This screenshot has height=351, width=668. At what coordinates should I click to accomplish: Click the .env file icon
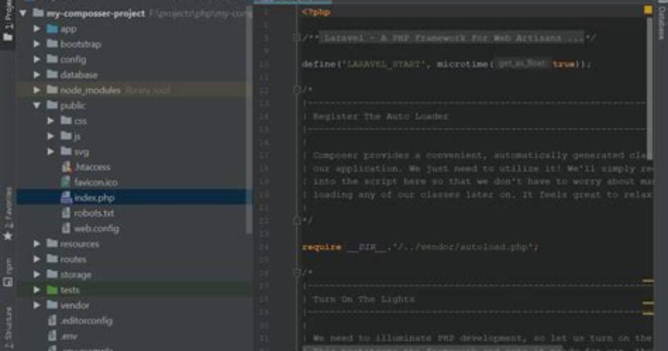click(52, 336)
